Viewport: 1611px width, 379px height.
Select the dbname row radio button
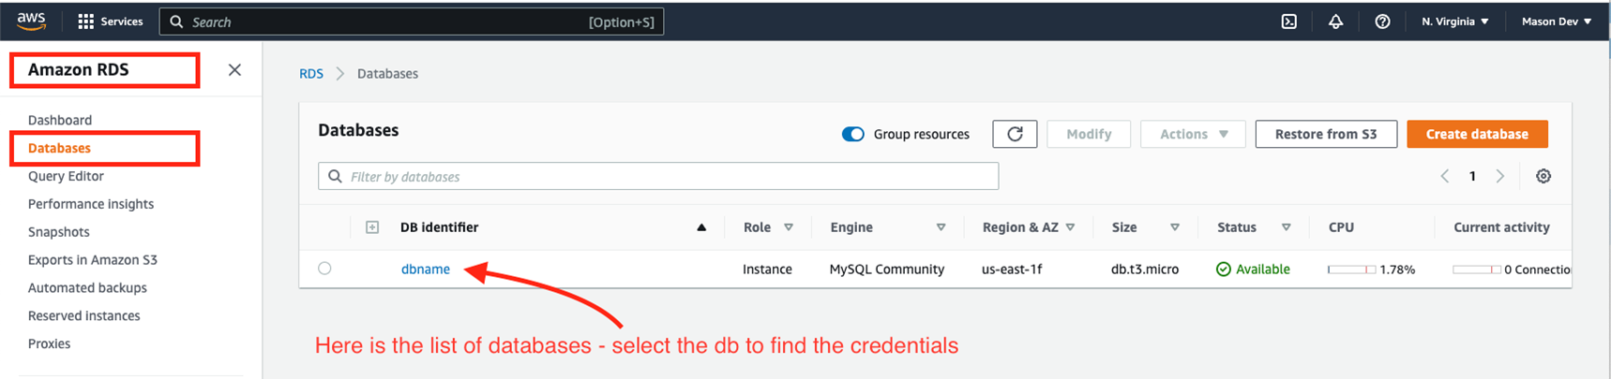click(324, 269)
